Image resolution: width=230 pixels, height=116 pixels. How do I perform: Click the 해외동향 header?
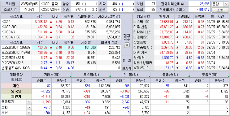143,16
